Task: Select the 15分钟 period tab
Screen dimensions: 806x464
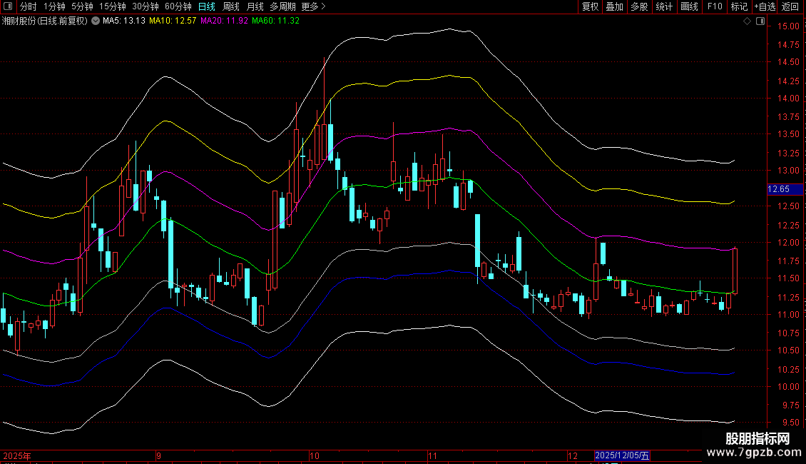Action: (x=113, y=6)
